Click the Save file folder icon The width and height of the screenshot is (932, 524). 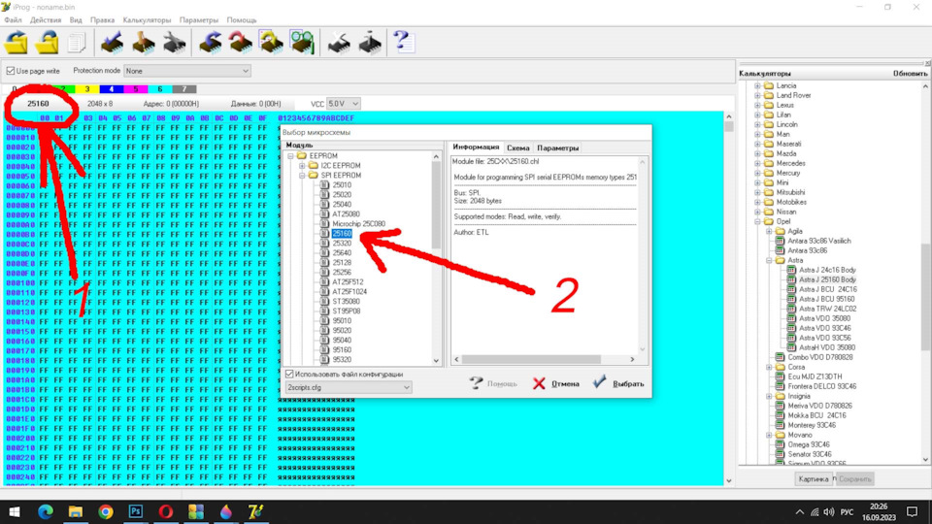tap(47, 43)
